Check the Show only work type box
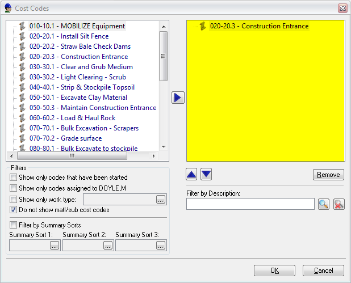 13,199
